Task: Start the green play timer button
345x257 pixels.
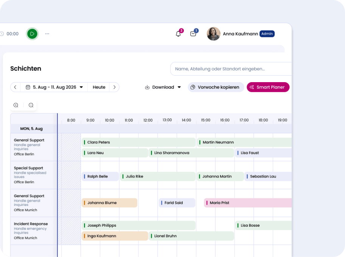Action: click(32, 34)
